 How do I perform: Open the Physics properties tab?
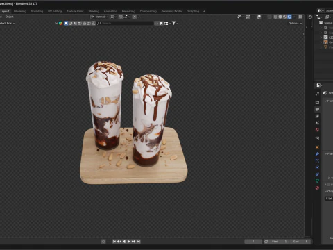tap(317, 167)
